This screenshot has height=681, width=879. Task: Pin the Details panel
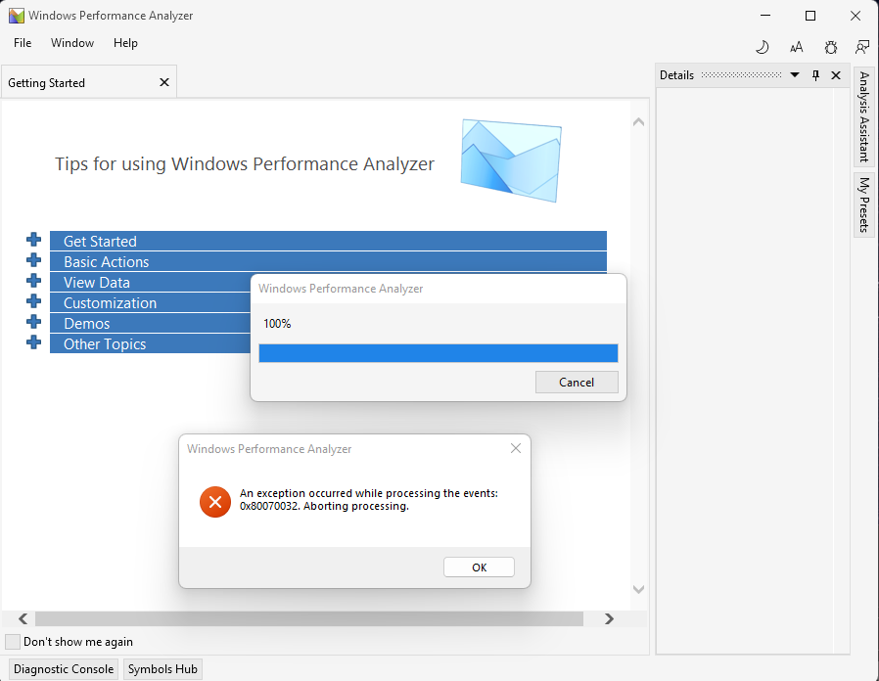(x=815, y=75)
